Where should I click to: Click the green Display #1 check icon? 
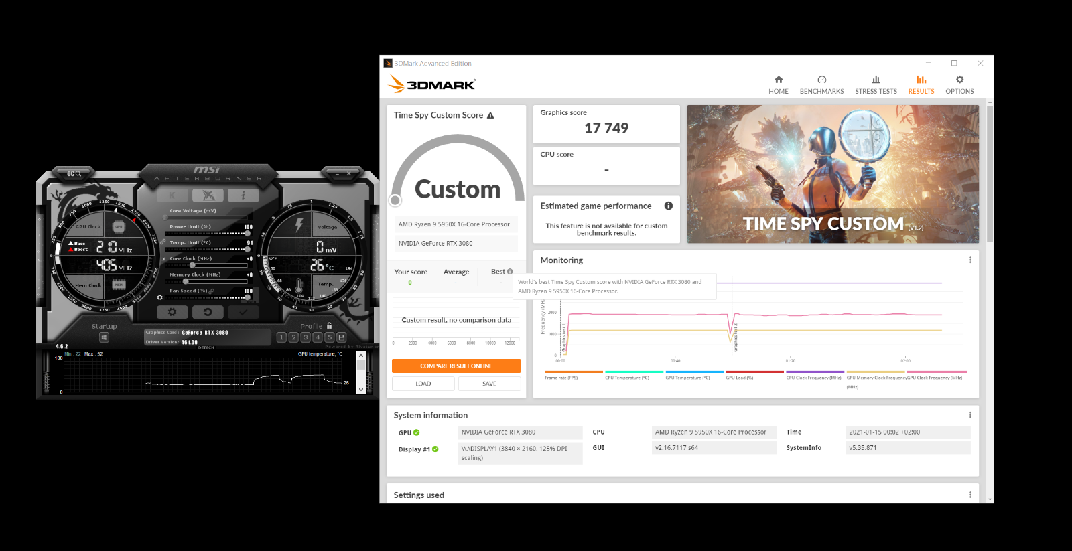click(435, 449)
